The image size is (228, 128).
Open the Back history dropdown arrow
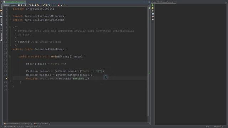(24, 5)
